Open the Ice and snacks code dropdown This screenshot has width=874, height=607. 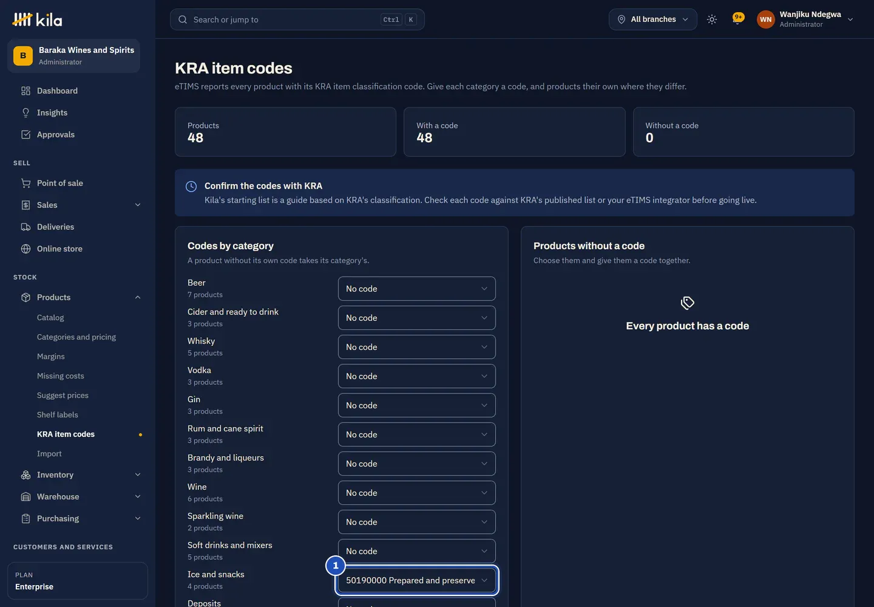coord(417,580)
